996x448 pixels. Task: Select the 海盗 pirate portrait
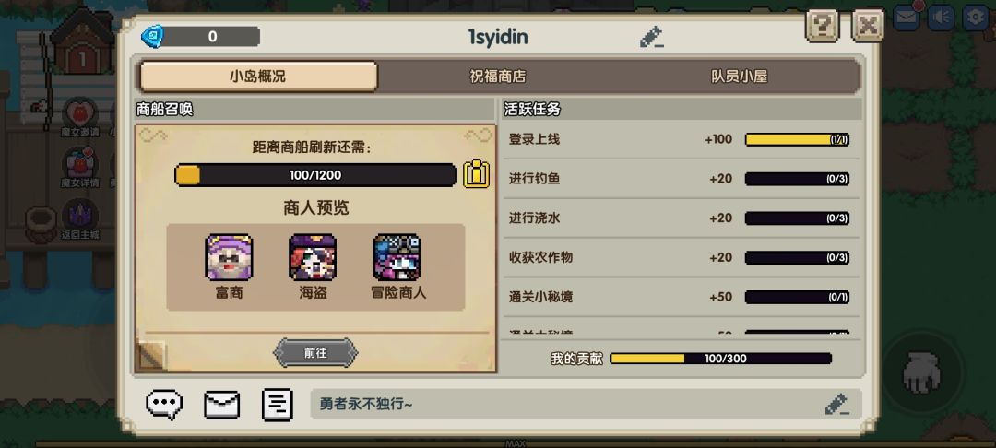313,257
